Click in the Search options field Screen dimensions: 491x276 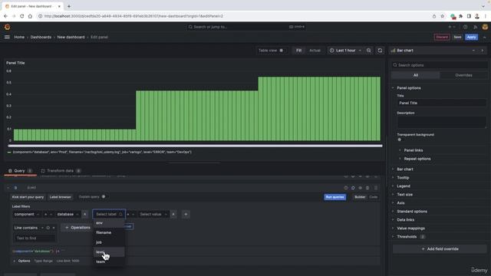[440, 65]
